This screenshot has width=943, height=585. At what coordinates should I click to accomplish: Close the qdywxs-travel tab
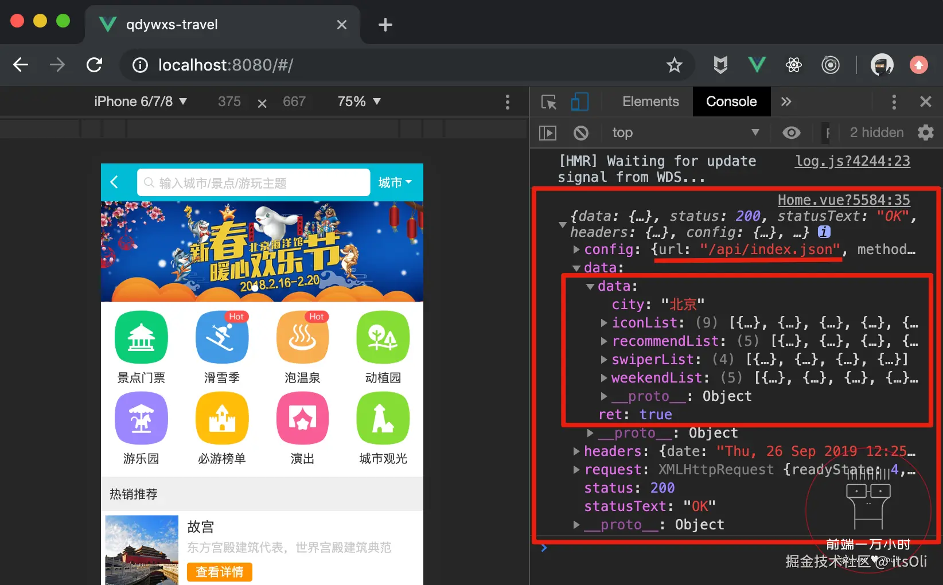342,25
